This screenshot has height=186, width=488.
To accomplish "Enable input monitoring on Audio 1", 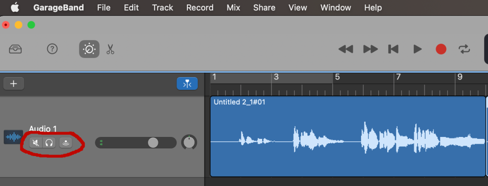I will pos(65,143).
